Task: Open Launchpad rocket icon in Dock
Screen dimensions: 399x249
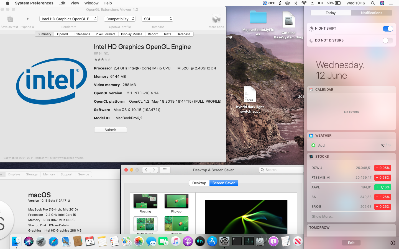Action: click(x=41, y=241)
